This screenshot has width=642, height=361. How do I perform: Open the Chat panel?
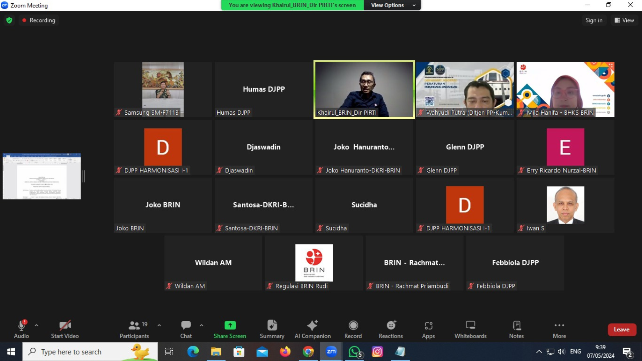[x=186, y=329]
